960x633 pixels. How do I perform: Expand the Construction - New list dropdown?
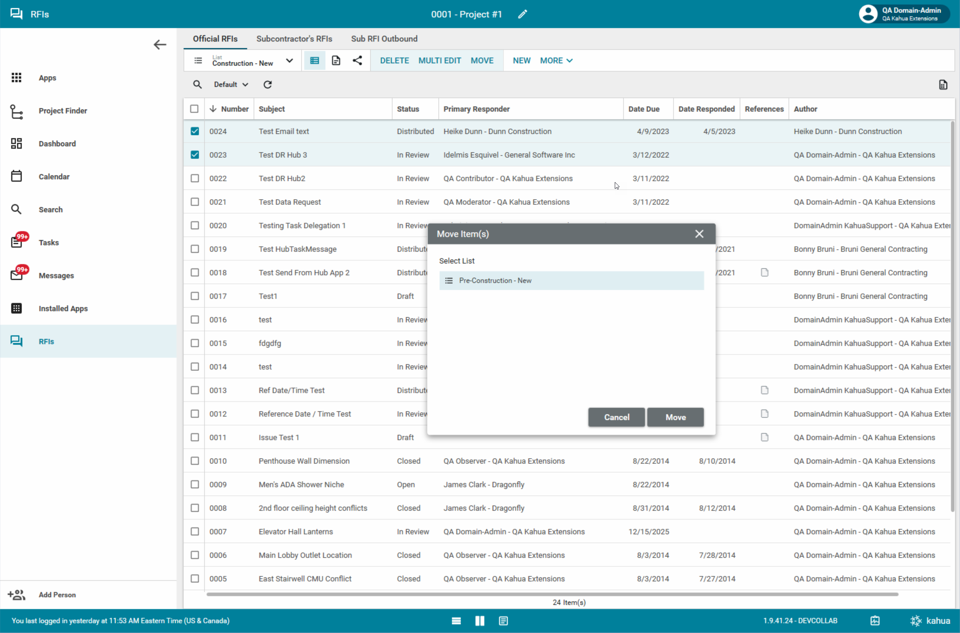point(289,60)
